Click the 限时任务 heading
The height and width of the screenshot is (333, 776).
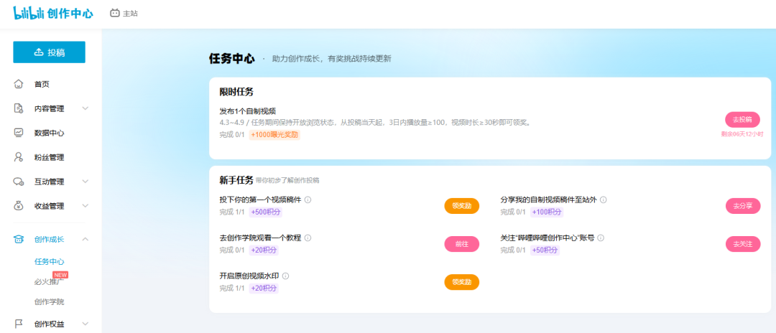236,92
